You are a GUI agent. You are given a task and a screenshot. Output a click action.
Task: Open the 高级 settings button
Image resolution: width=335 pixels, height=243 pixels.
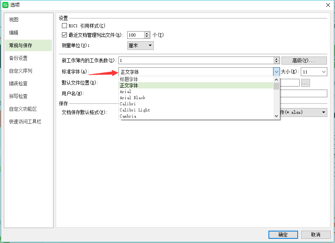point(304,60)
